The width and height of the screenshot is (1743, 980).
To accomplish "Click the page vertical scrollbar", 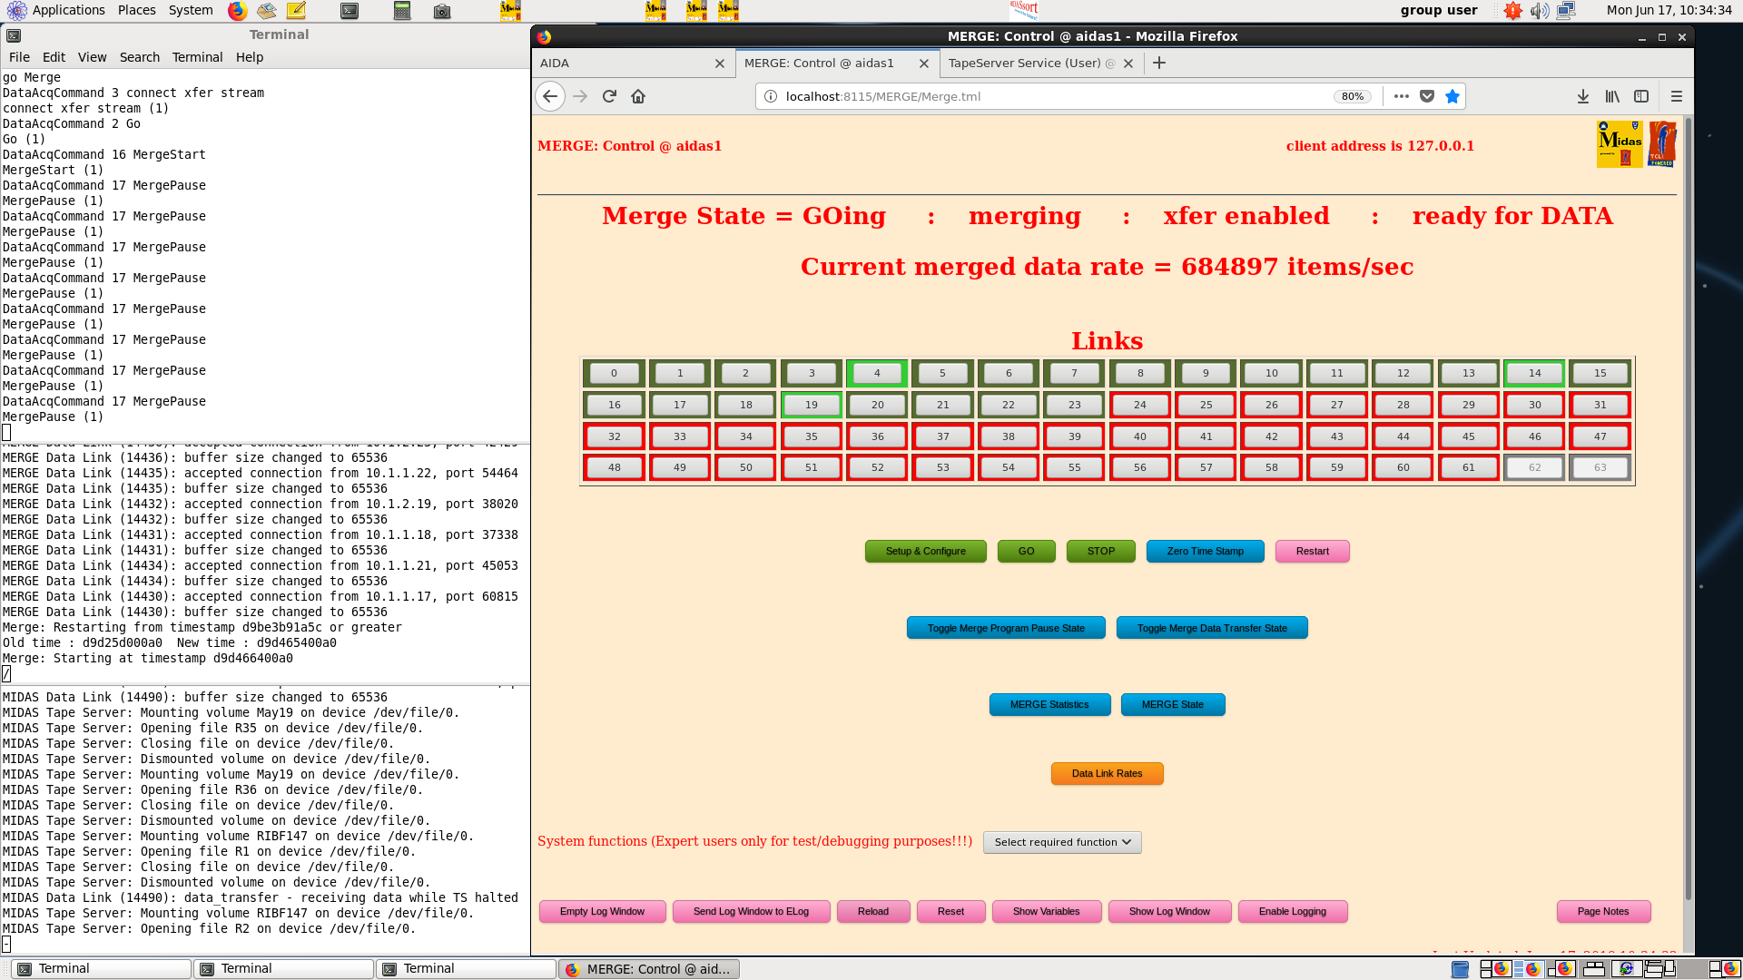I will 1688,508.
